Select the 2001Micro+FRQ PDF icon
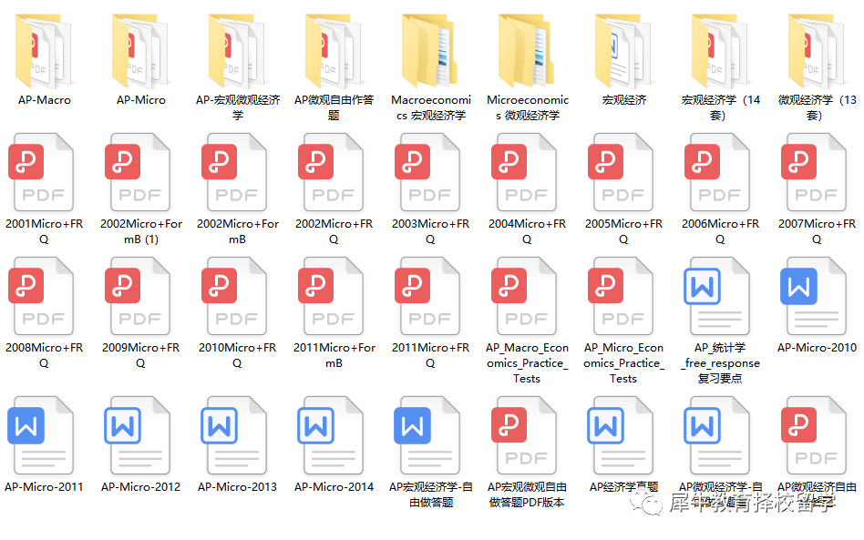 tap(41, 172)
